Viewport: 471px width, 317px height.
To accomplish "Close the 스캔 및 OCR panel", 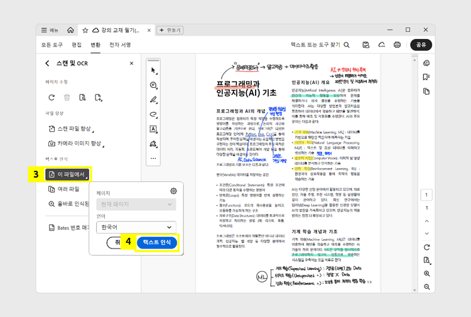I will click(x=132, y=63).
